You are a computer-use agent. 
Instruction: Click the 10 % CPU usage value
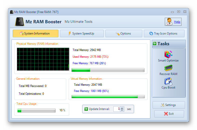pos(62,110)
